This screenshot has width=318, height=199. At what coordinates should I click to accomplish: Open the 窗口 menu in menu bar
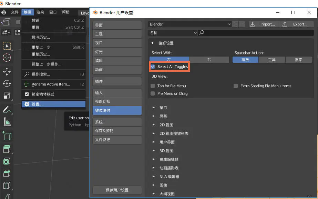click(53, 12)
